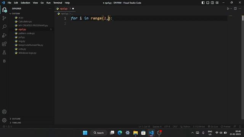The width and height of the screenshot is (244, 137).
Task: Open the Manage gear icon
Action: tap(4, 120)
